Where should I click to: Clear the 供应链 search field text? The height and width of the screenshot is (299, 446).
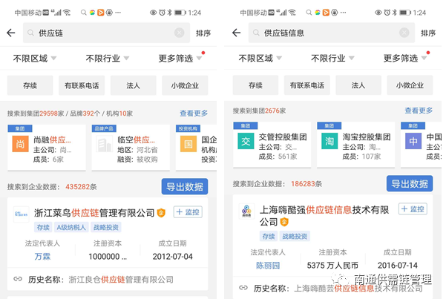tap(179, 33)
